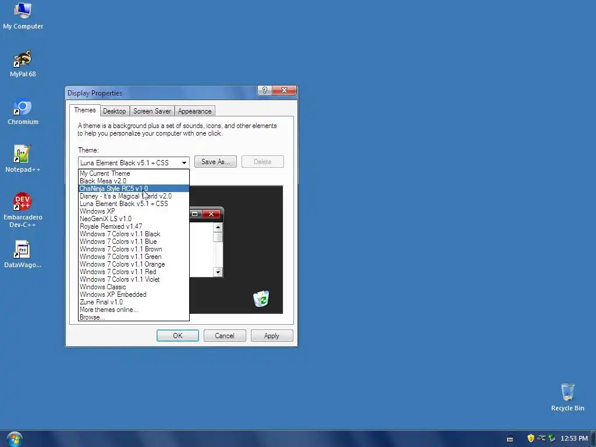Open the Screen Saver tab
596x447 pixels.
pos(152,111)
